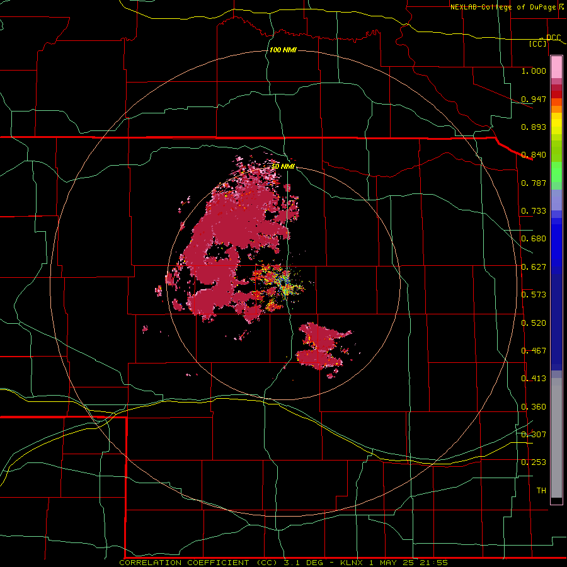Click the 50 NMI range ring label
Image resolution: width=567 pixels, height=567 pixels.
pyautogui.click(x=283, y=166)
